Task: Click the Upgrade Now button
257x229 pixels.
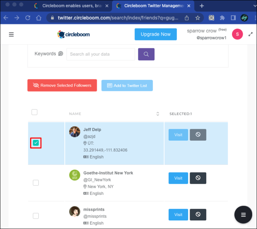Action: tap(156, 34)
